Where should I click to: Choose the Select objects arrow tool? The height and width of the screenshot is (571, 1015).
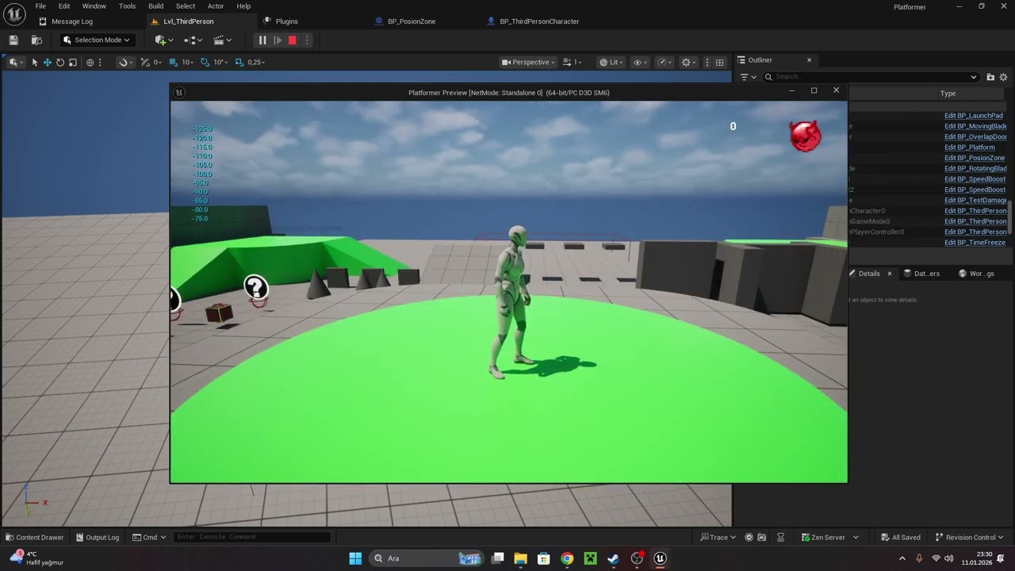(35, 62)
